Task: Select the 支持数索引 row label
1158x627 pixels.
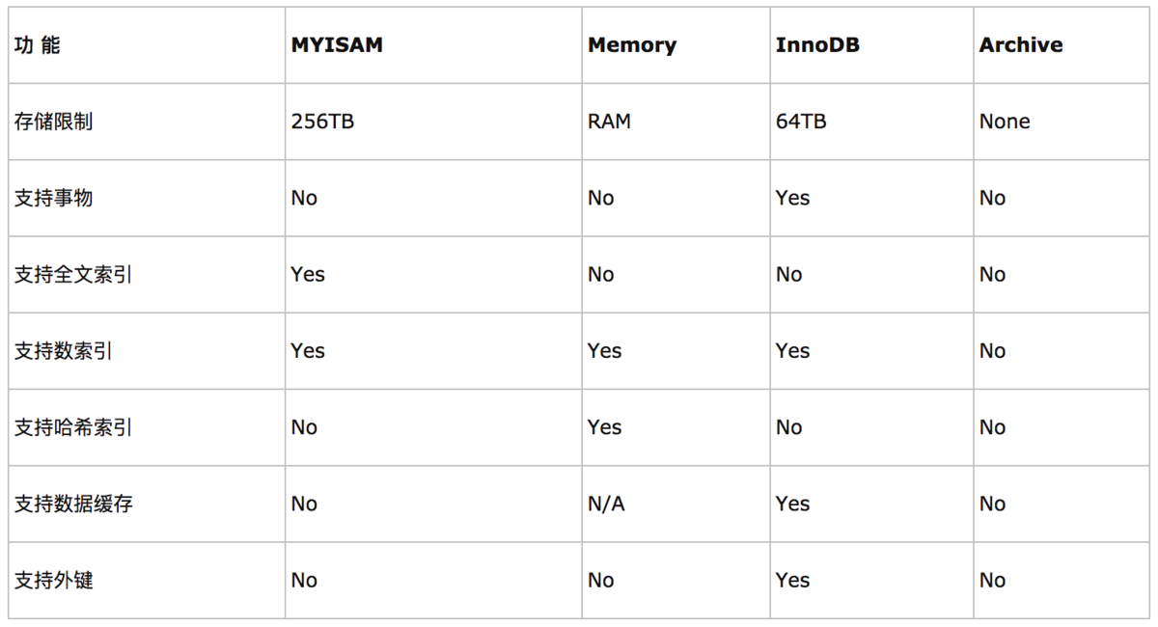Action: point(64,351)
